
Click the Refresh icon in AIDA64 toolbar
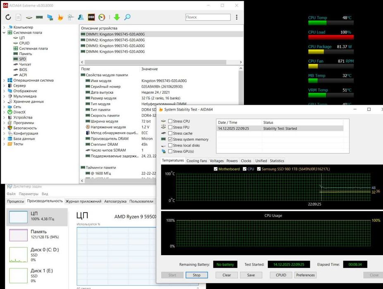pyautogui.click(x=8, y=17)
